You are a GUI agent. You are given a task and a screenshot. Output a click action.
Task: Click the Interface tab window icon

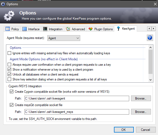[24, 29]
